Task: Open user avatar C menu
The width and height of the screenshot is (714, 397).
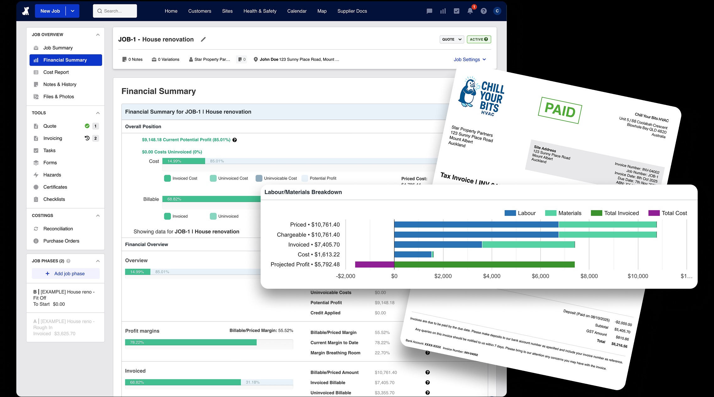Action: (x=497, y=11)
